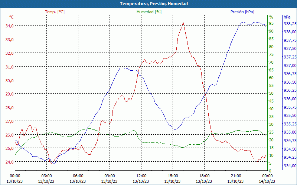Click the 934,50 pressure axis value

pos(290,149)
